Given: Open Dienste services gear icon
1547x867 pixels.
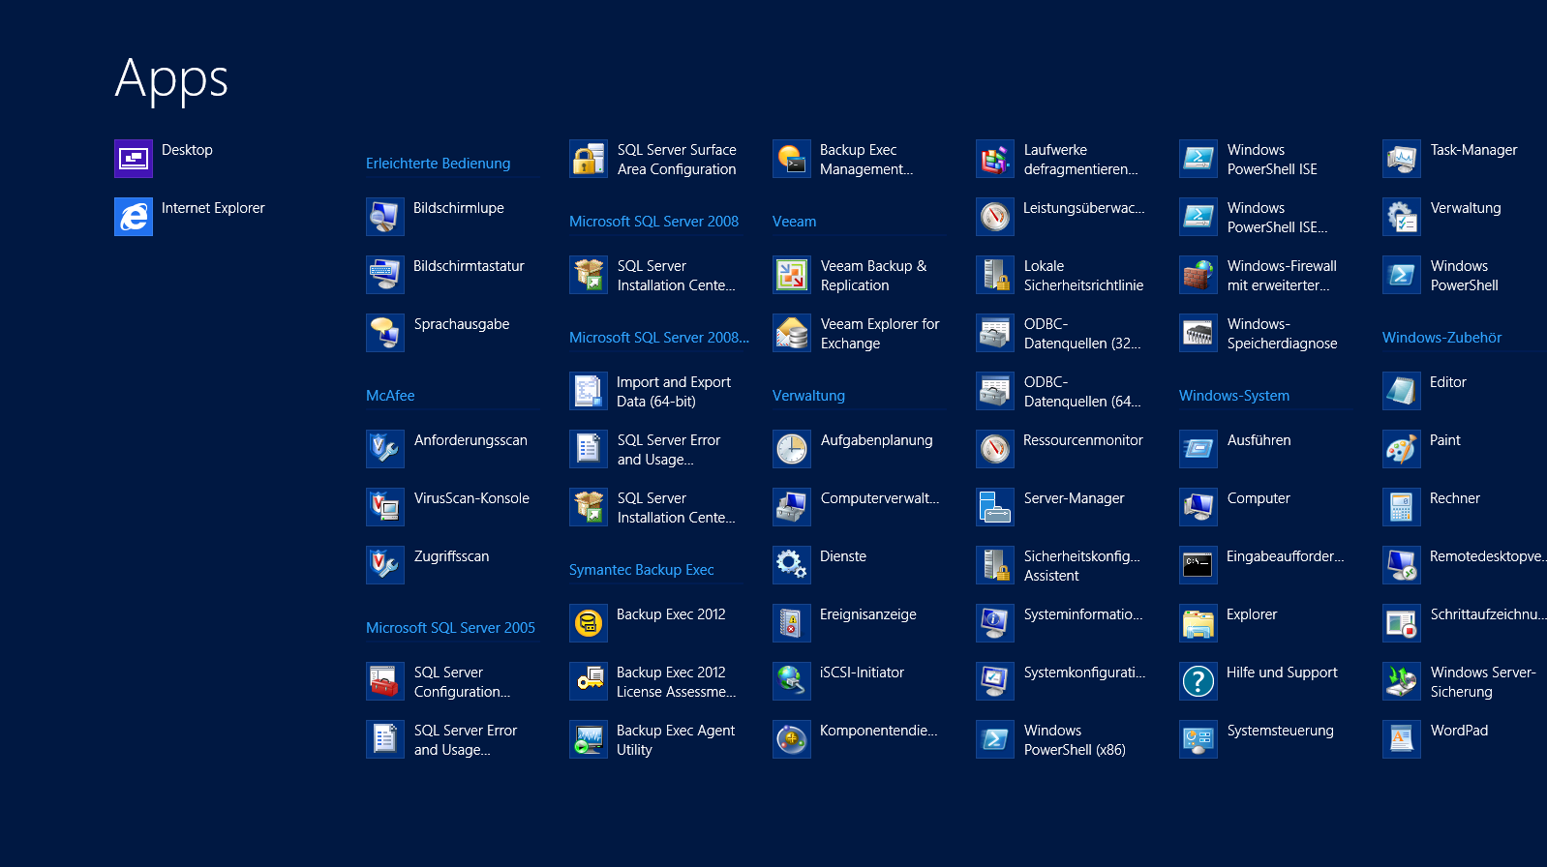Looking at the screenshot, I should coord(792,565).
